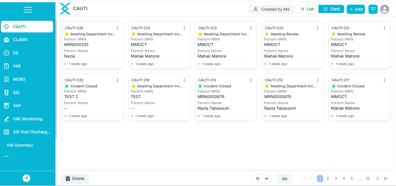Open the SSI trash-bin sidebar item
The height and width of the screenshot is (186, 396).
click(6, 93)
